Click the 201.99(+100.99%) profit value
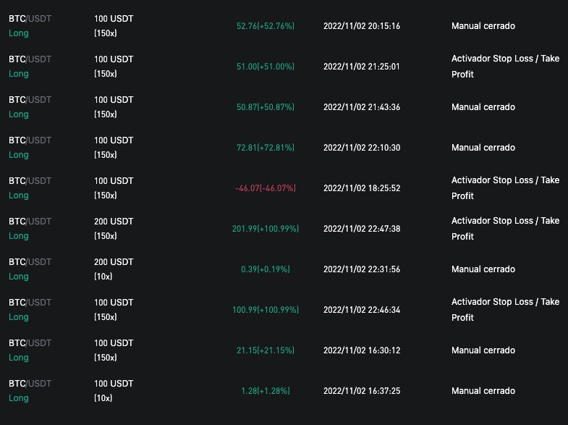The width and height of the screenshot is (568, 425). pos(265,229)
